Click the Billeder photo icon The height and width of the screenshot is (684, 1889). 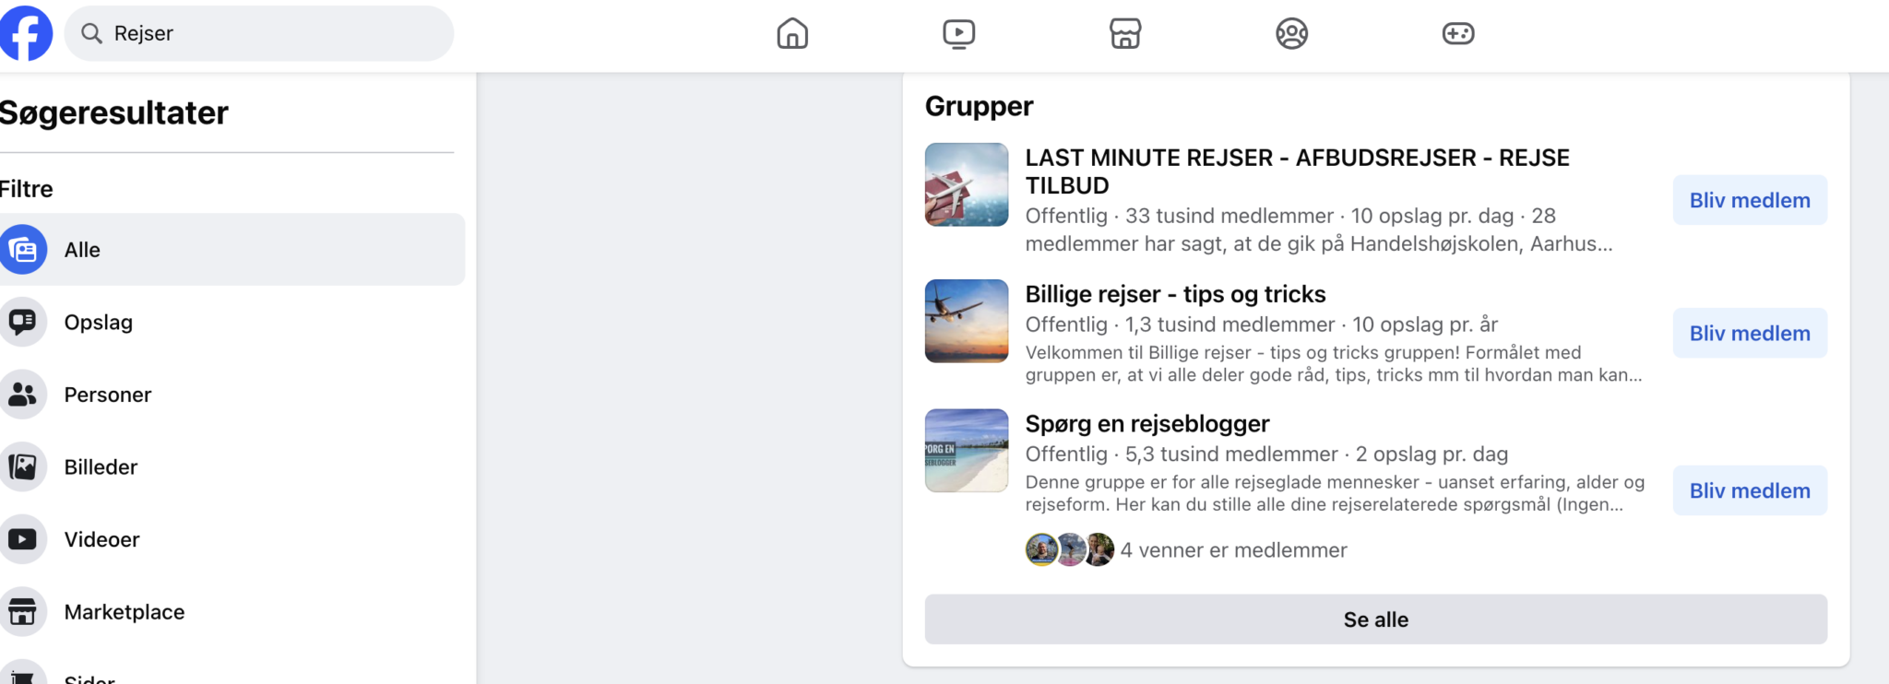pos(23,466)
